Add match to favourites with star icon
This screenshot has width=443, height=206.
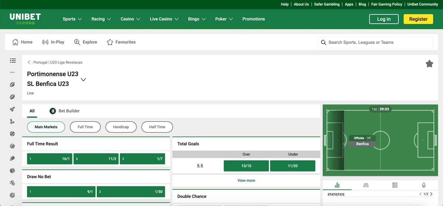click(429, 64)
